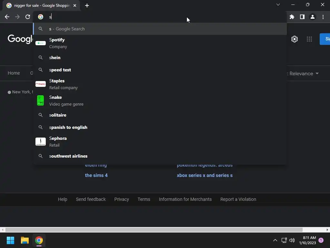Open clock showing 8:11 AM
330x248 pixels.
[x=307, y=240]
